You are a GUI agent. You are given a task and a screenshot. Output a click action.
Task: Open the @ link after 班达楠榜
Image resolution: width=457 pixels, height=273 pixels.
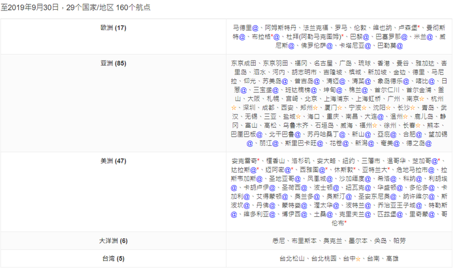pyautogui.click(x=313, y=91)
